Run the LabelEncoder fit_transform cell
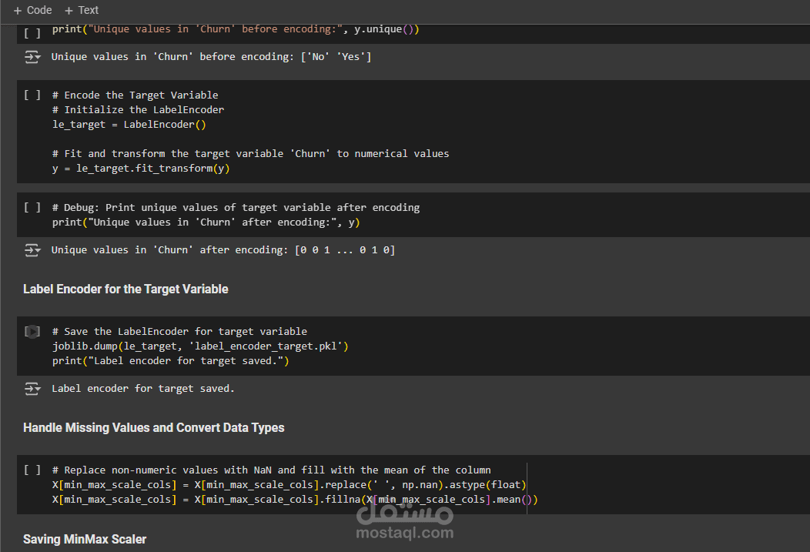810x552 pixels. pyautogui.click(x=32, y=95)
